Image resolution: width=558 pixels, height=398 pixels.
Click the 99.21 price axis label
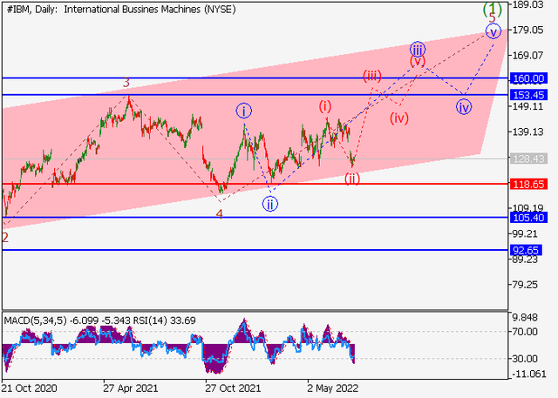pyautogui.click(x=525, y=233)
